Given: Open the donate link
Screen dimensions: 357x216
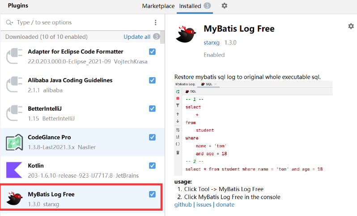Looking at the screenshot, I should point(225,205).
